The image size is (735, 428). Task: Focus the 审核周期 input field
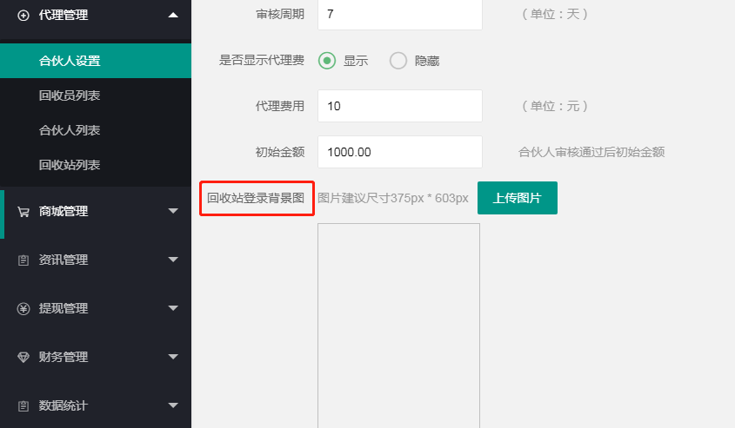400,15
